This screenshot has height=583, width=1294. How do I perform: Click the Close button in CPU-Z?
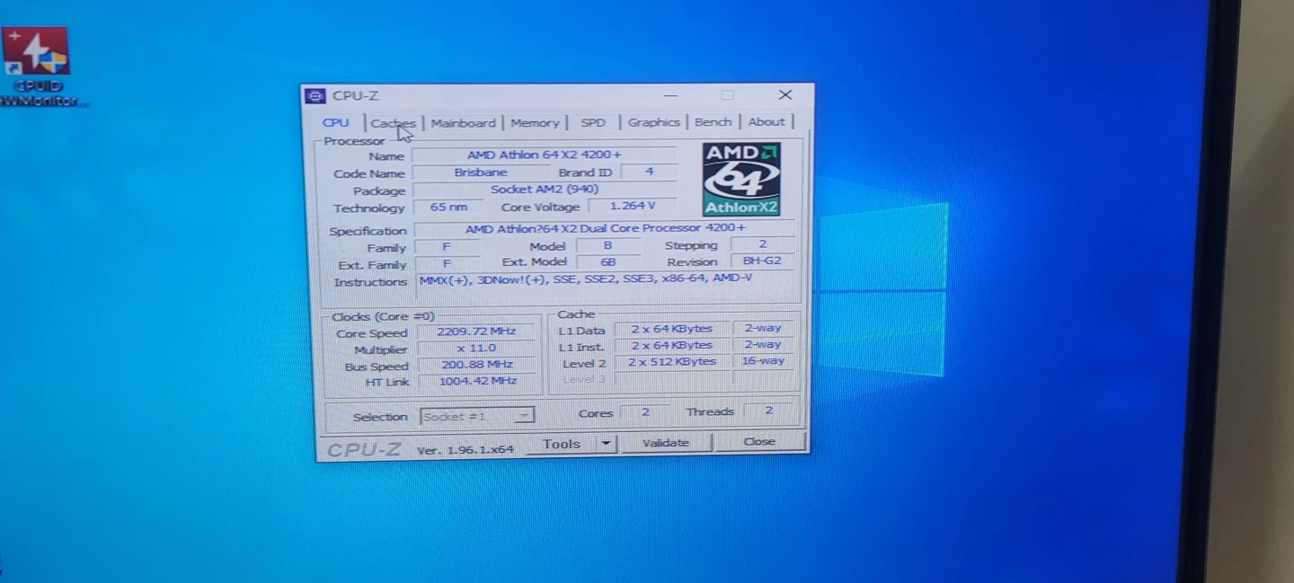click(x=758, y=441)
